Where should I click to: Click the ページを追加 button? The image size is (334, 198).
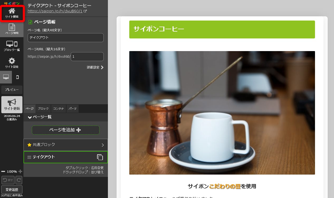tap(65, 130)
